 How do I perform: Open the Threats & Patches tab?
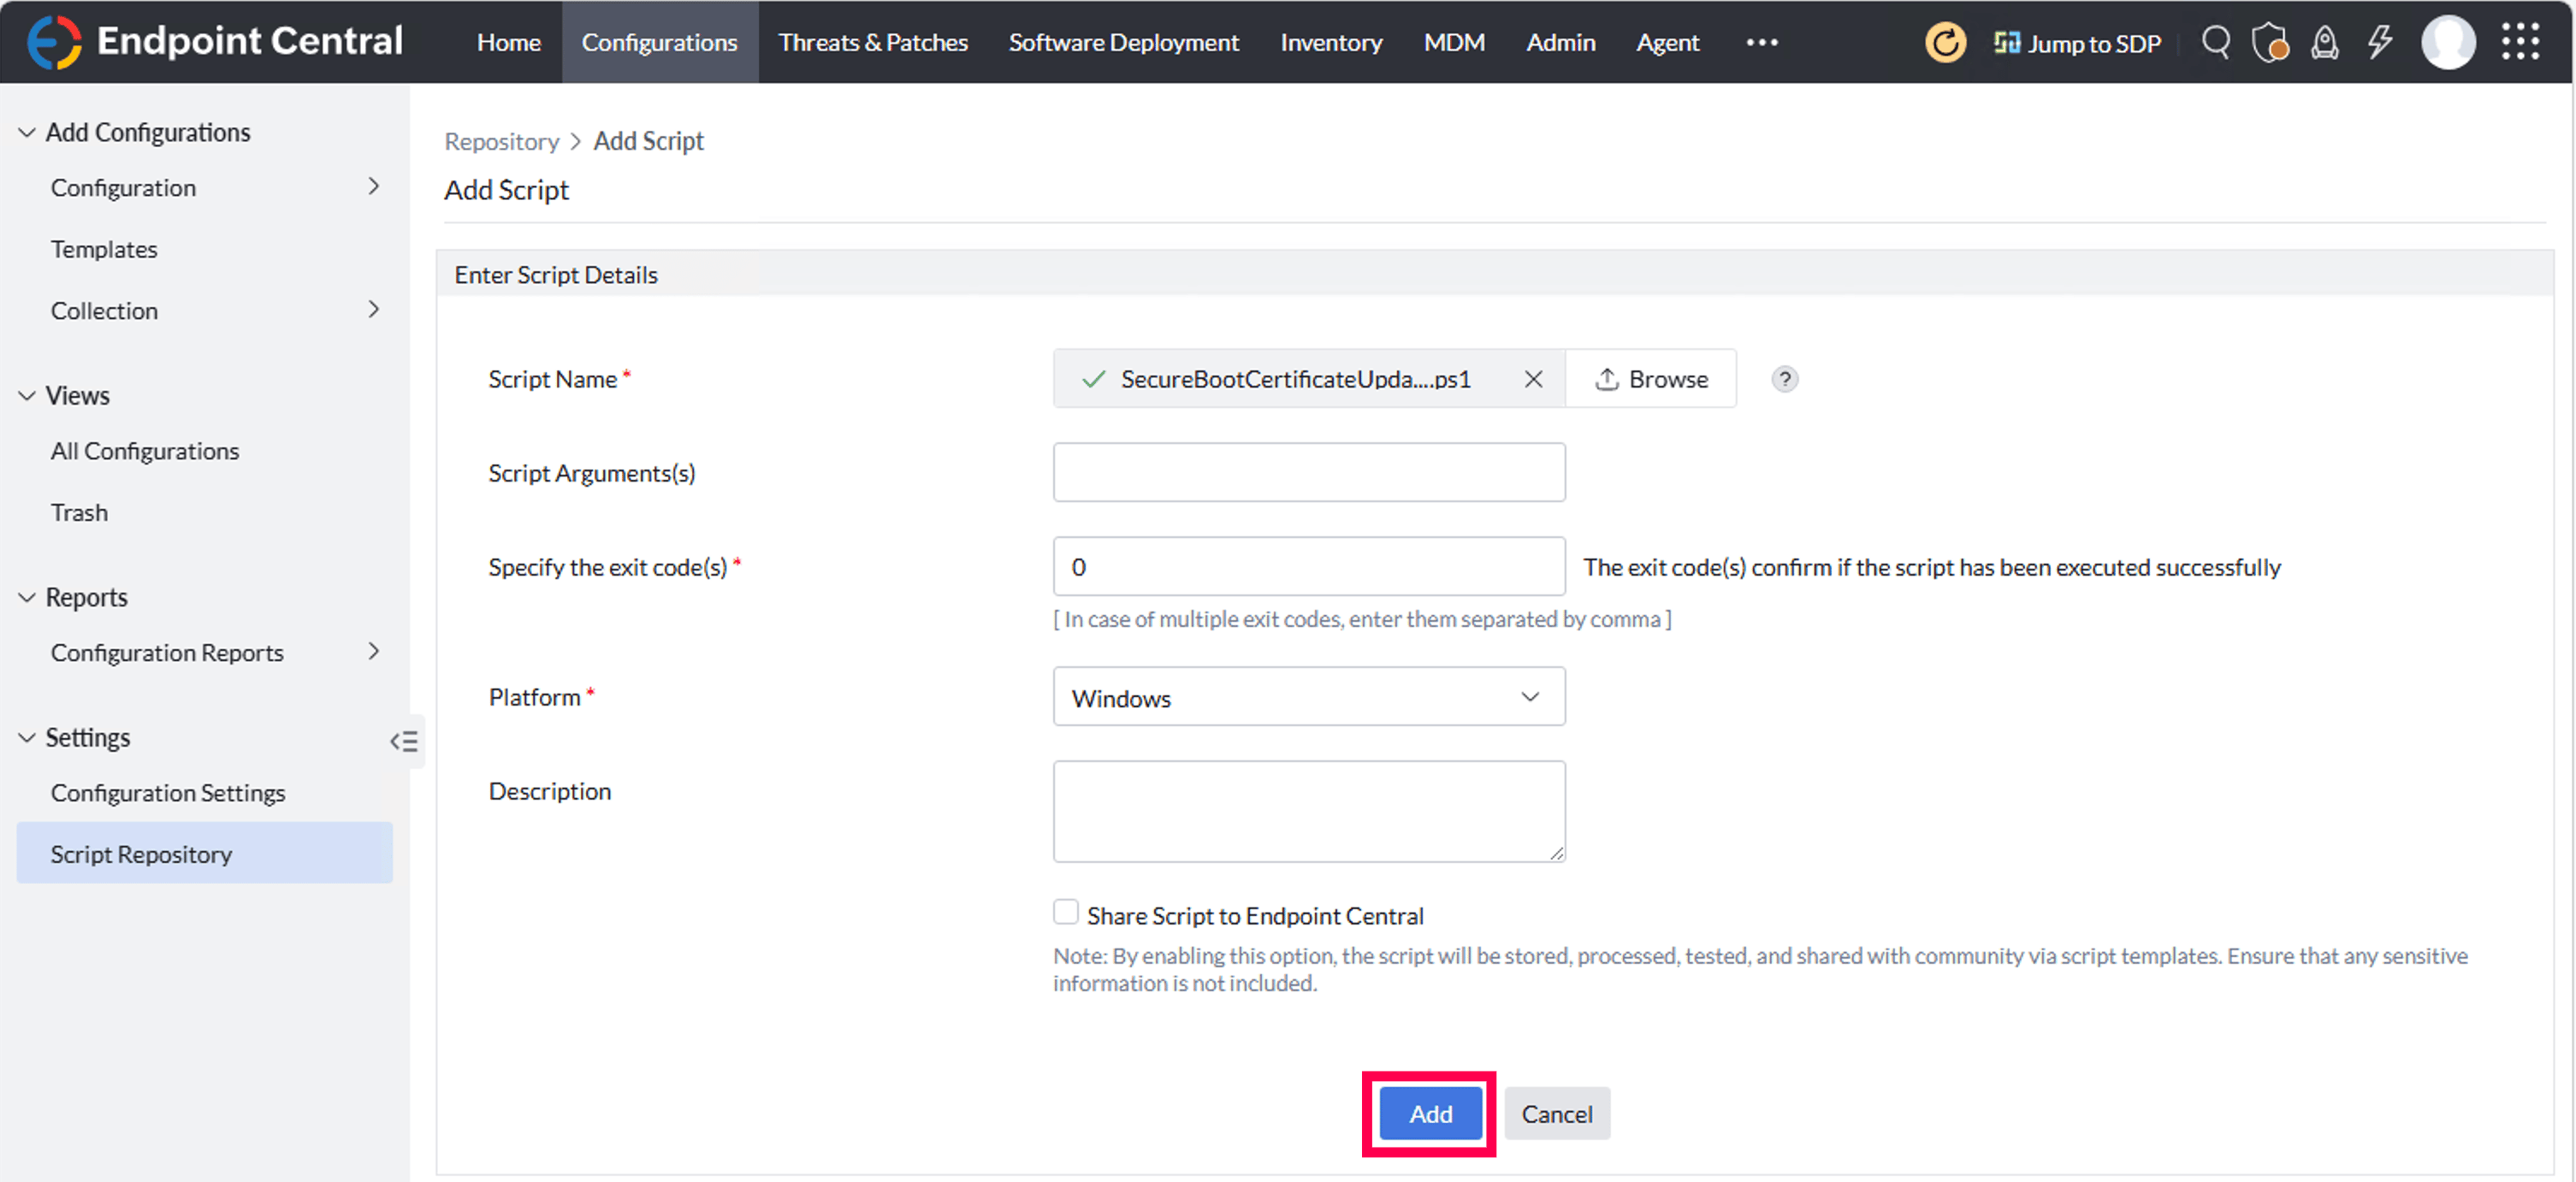[x=873, y=42]
